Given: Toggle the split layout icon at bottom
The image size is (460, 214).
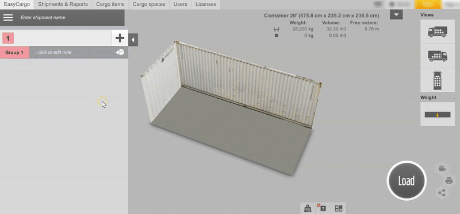Looking at the screenshot, I should 339,208.
